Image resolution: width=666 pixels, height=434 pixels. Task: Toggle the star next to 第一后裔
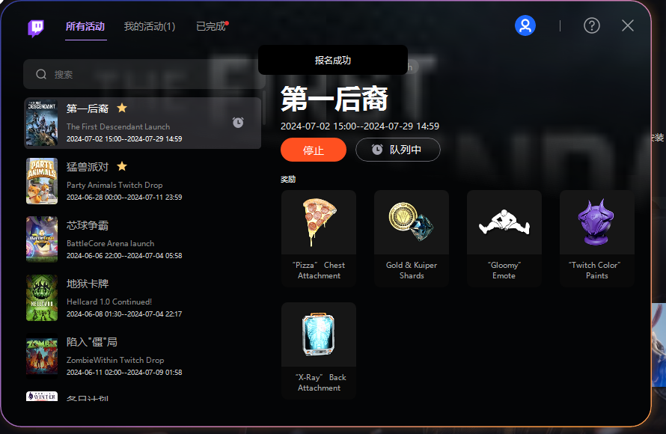(x=122, y=108)
